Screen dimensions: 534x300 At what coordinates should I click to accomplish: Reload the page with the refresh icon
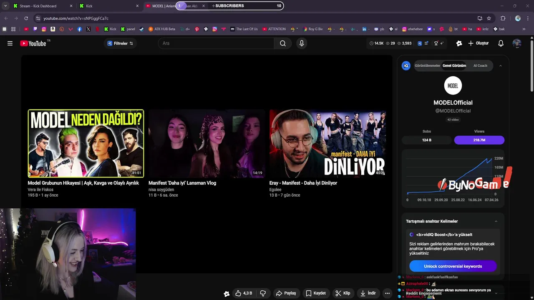[26, 18]
